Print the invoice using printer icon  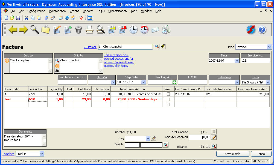89,30
